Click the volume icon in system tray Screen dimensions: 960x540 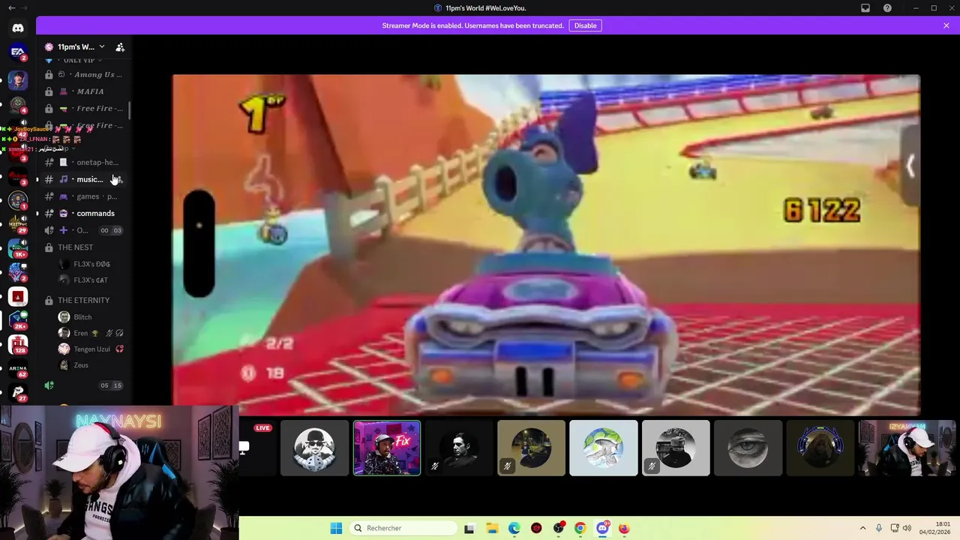point(907,528)
